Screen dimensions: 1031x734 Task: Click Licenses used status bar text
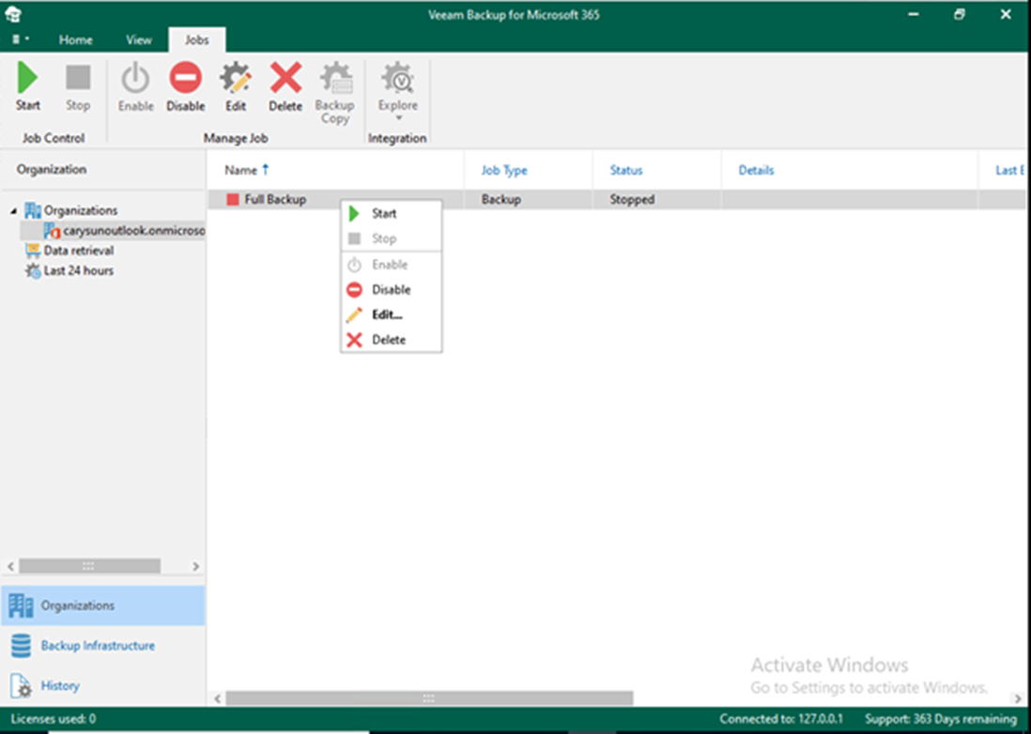[54, 719]
